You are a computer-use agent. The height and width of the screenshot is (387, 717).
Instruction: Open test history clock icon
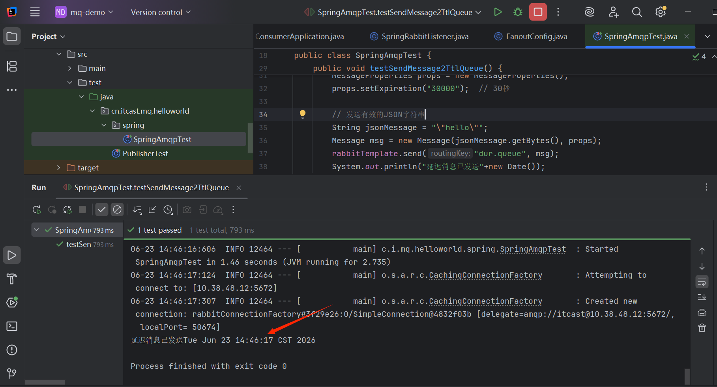168,210
